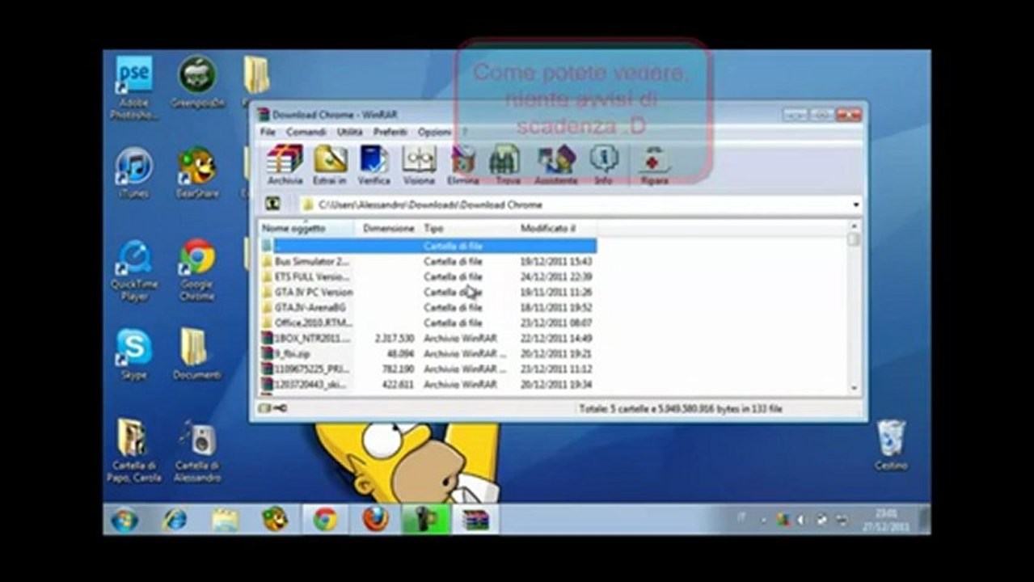Click the Trova toolbar icon
Screen dimensions: 1034x582
click(x=506, y=165)
